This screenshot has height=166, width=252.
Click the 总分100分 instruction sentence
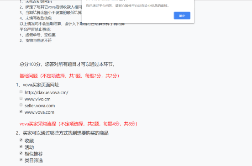pyautogui.click(x=68, y=64)
